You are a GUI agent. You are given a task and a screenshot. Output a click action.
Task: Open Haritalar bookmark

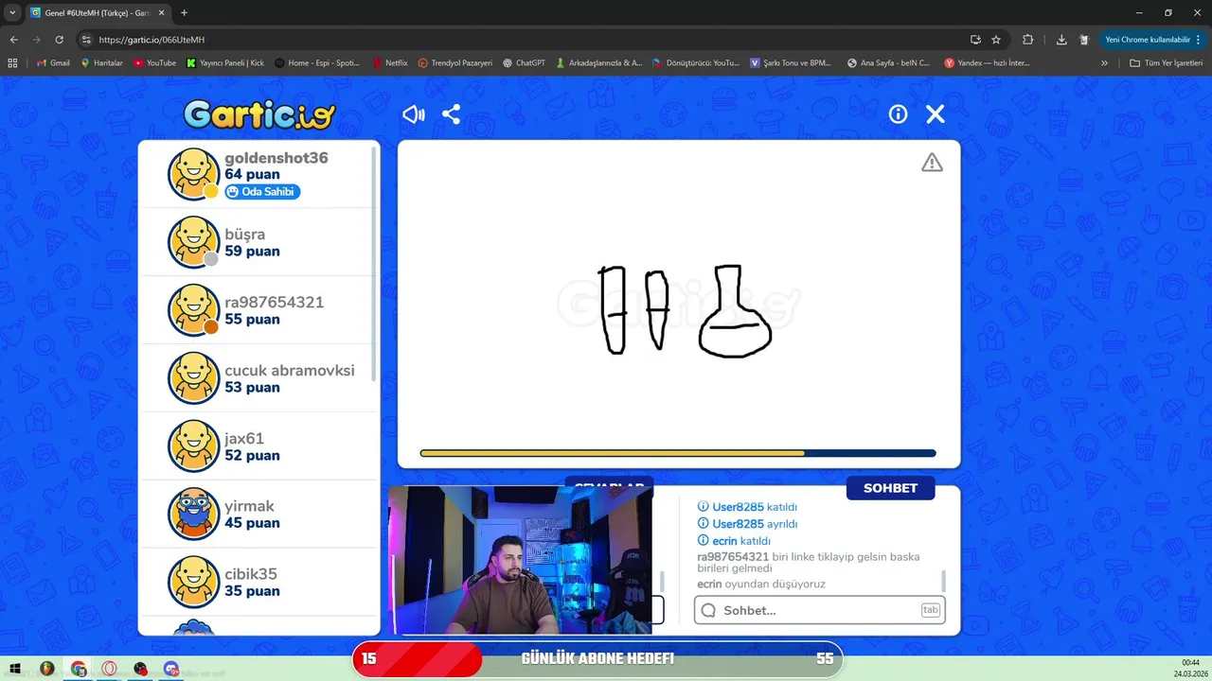coord(102,63)
